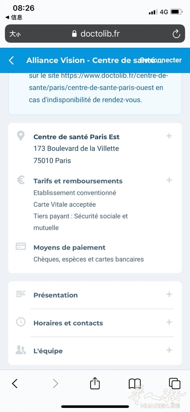190x412 pixels.
Task: Open the Safari share sheet icon
Action: coord(95,384)
